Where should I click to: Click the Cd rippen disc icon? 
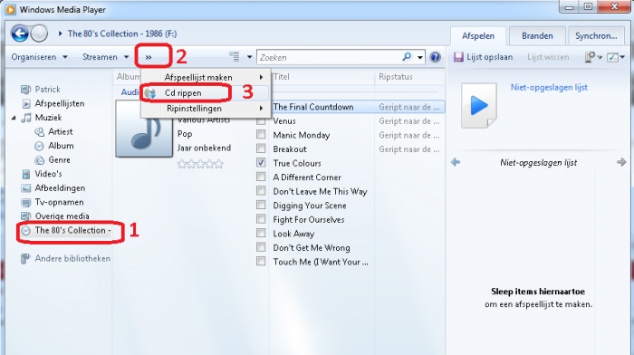click(150, 93)
